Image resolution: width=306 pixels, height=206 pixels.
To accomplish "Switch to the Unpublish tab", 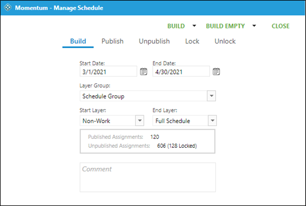I will click(x=154, y=41).
